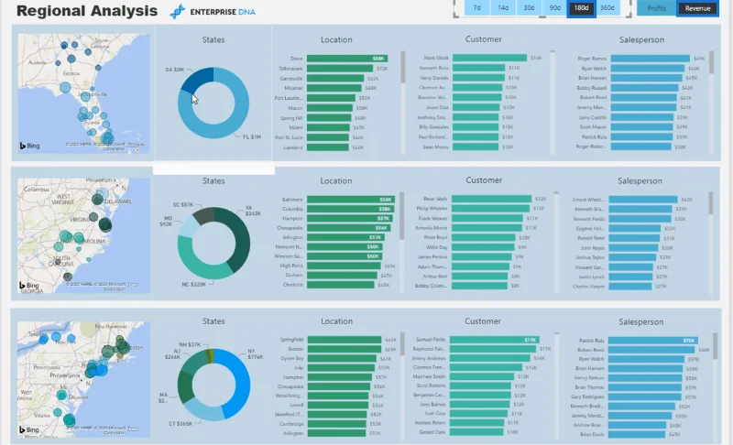Click the map showing Virginia and Carolinas
This screenshot has height=445, width=733.
pos(83,235)
